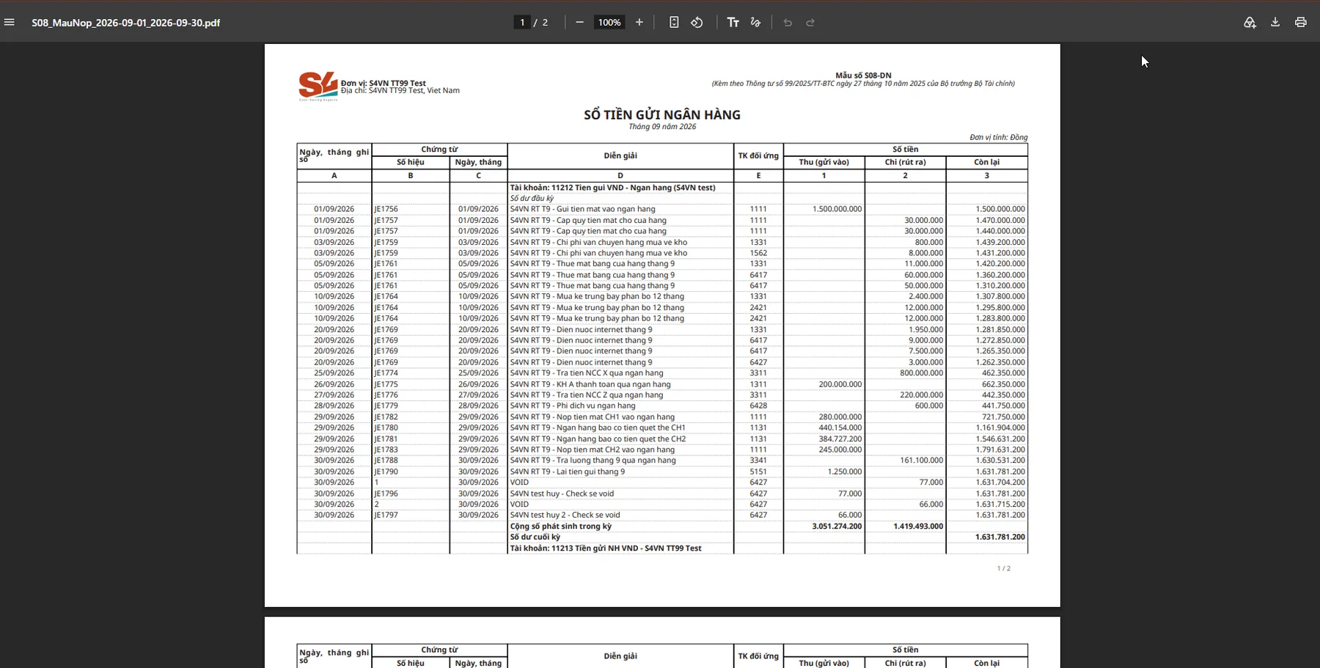Image resolution: width=1320 pixels, height=668 pixels.
Task: Click the Mẫu số S08-DN label
Action: point(863,76)
